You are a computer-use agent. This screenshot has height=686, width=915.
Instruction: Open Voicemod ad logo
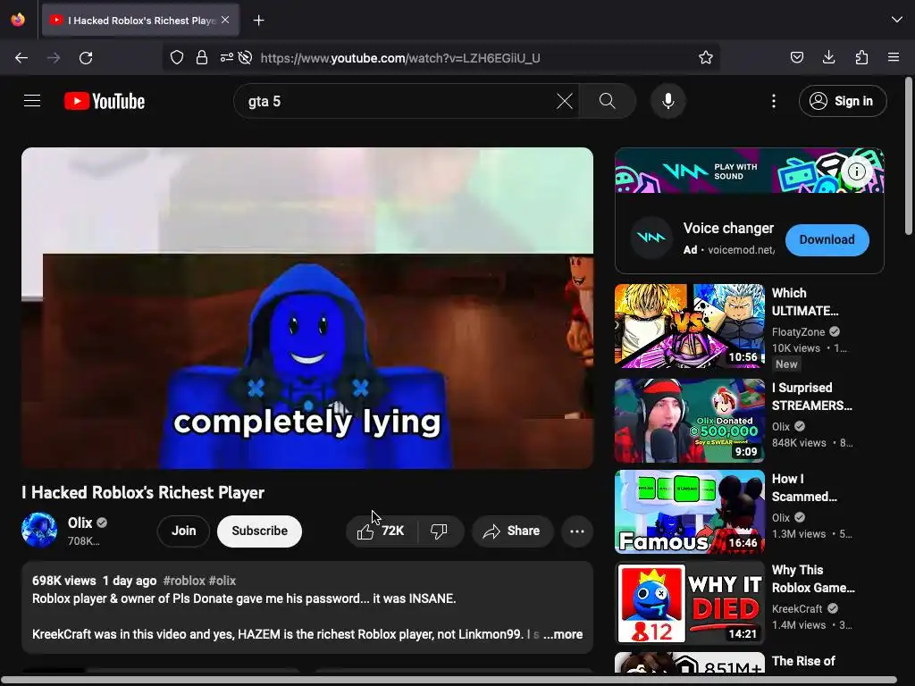[651, 238]
